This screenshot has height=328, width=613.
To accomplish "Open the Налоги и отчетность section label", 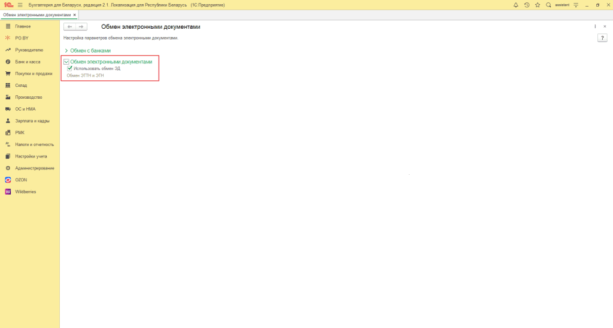I will 34,144.
